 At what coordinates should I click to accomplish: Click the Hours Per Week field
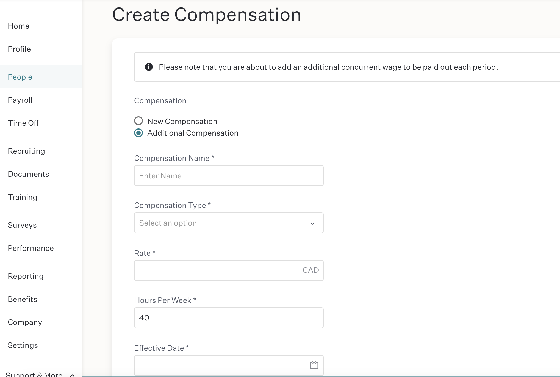(x=229, y=318)
